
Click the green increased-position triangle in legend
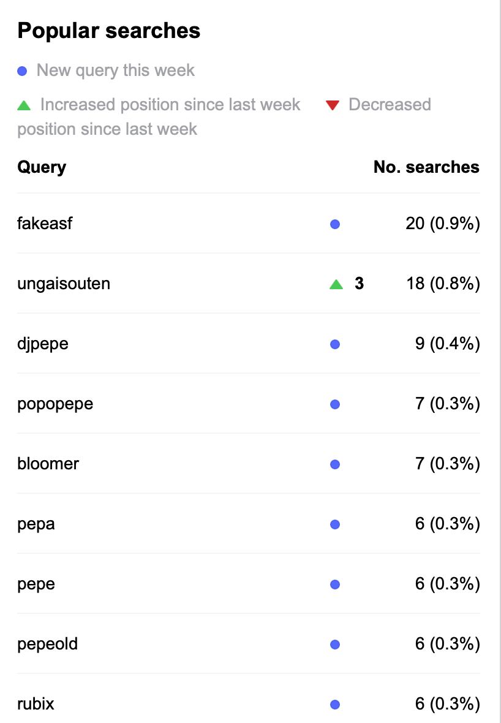[24, 105]
